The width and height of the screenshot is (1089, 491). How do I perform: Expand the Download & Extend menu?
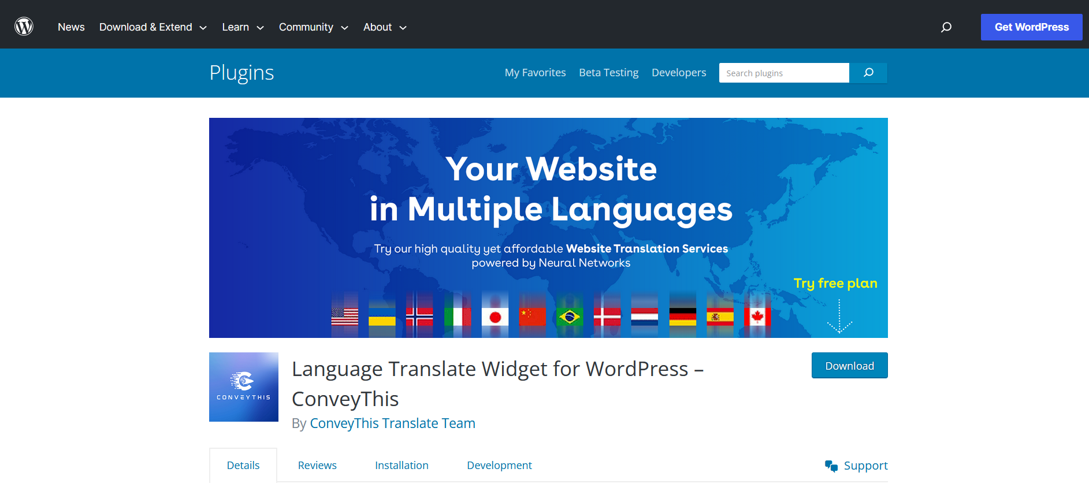pos(153,27)
